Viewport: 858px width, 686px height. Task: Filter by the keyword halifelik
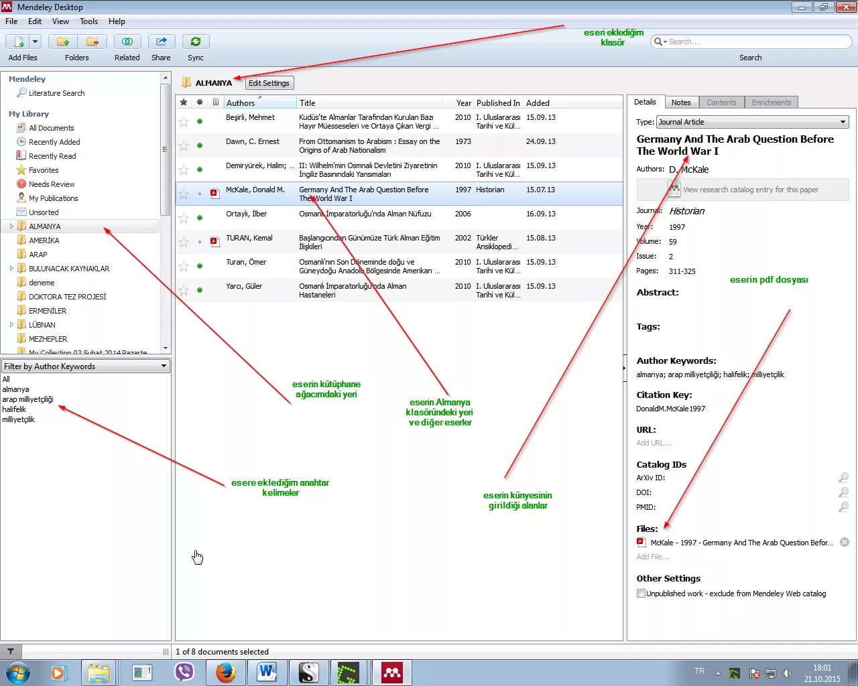14,409
